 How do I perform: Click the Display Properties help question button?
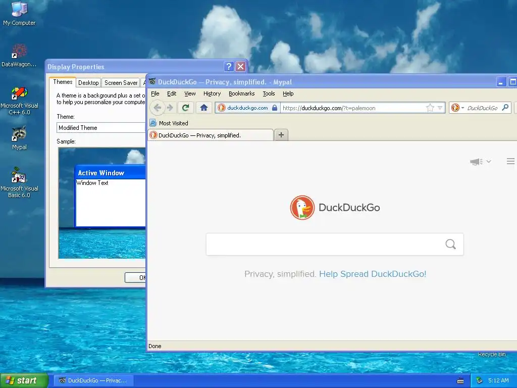pyautogui.click(x=229, y=67)
